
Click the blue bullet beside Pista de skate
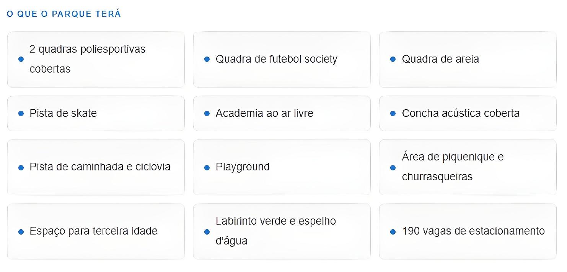coord(21,113)
